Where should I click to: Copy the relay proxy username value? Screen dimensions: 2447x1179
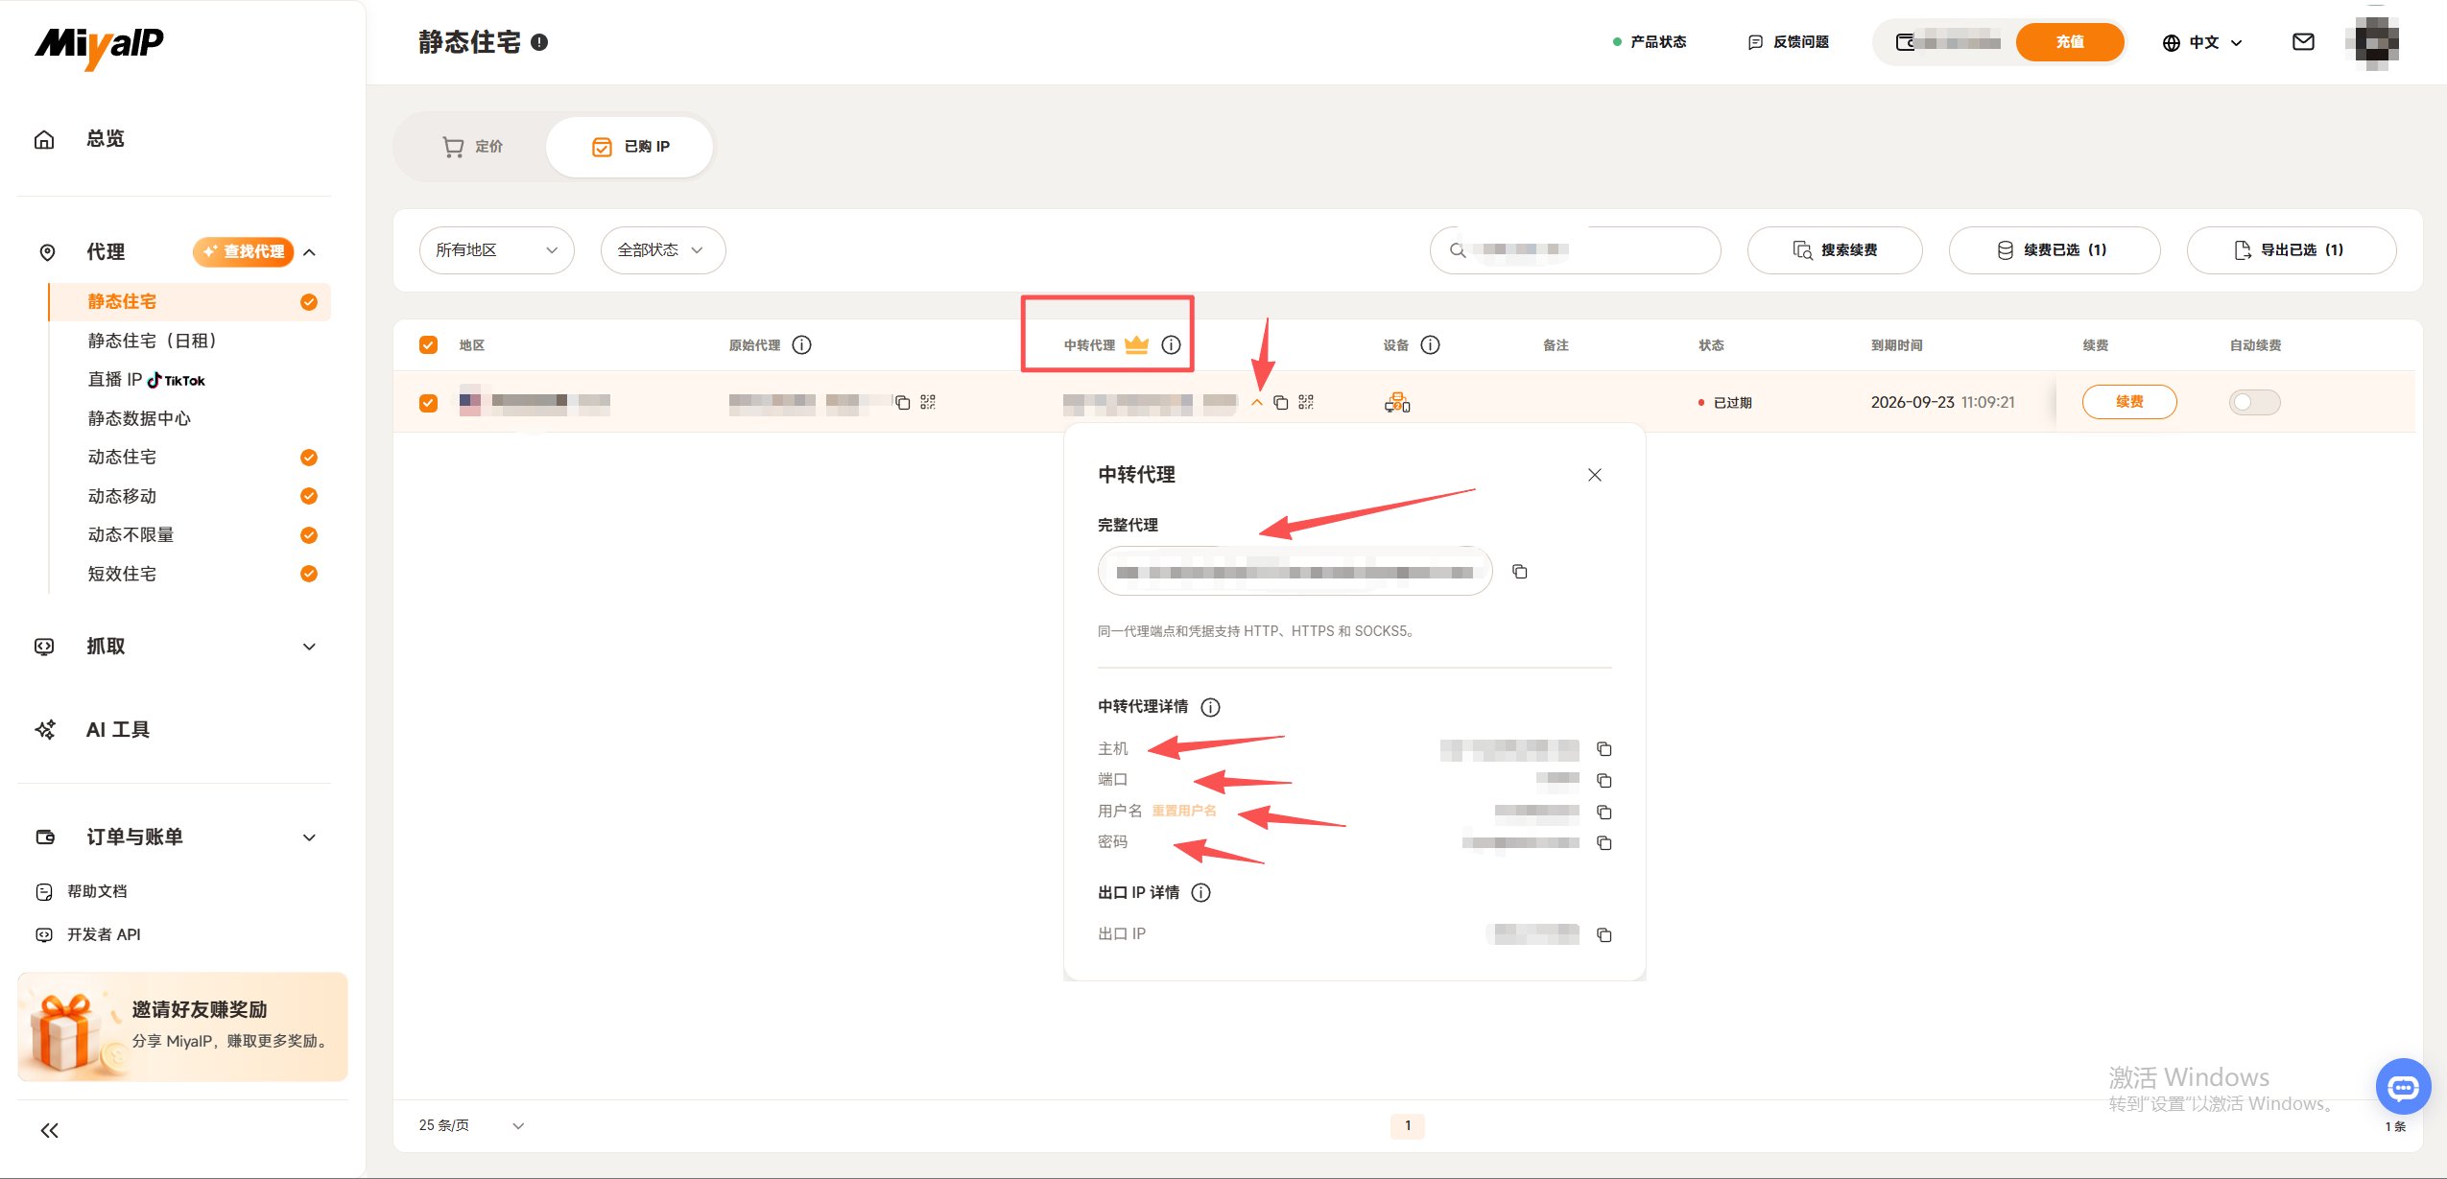tap(1604, 813)
